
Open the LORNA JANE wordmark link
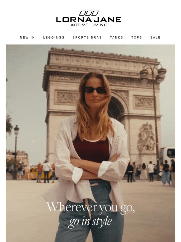click(89, 20)
